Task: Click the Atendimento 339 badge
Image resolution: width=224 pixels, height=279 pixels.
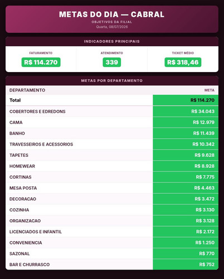Action: tap(112, 62)
